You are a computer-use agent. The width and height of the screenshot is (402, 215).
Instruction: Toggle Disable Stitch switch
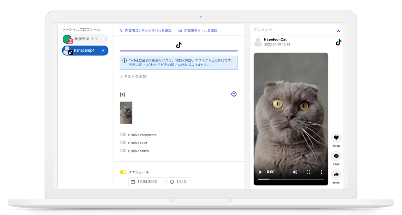[x=123, y=151]
